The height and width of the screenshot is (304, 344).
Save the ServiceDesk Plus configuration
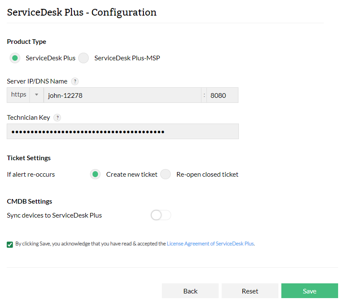(x=310, y=291)
